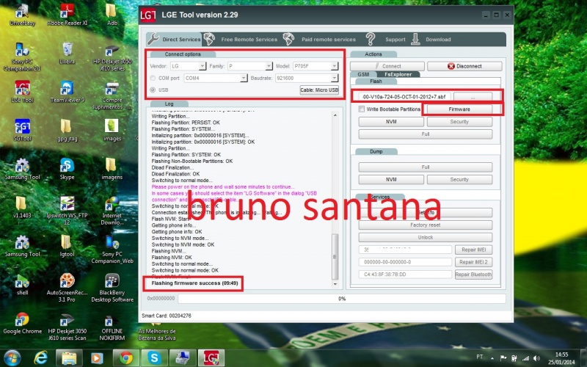Open the Windows Start menu

click(12, 358)
